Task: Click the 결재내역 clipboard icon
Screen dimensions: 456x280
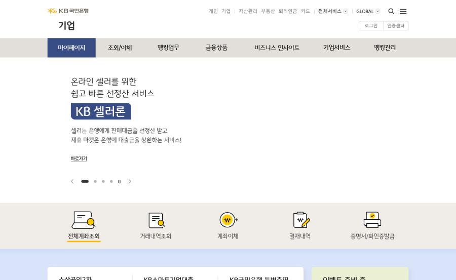Action: pos(301,220)
